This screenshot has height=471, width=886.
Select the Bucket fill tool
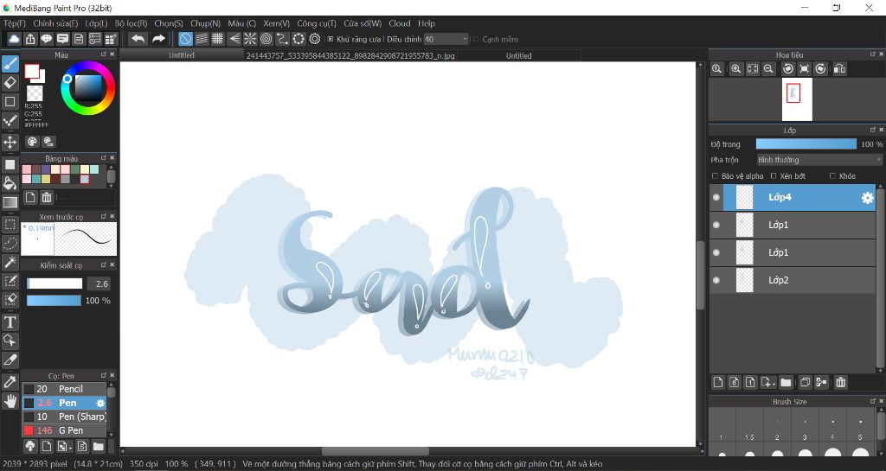pos(10,183)
